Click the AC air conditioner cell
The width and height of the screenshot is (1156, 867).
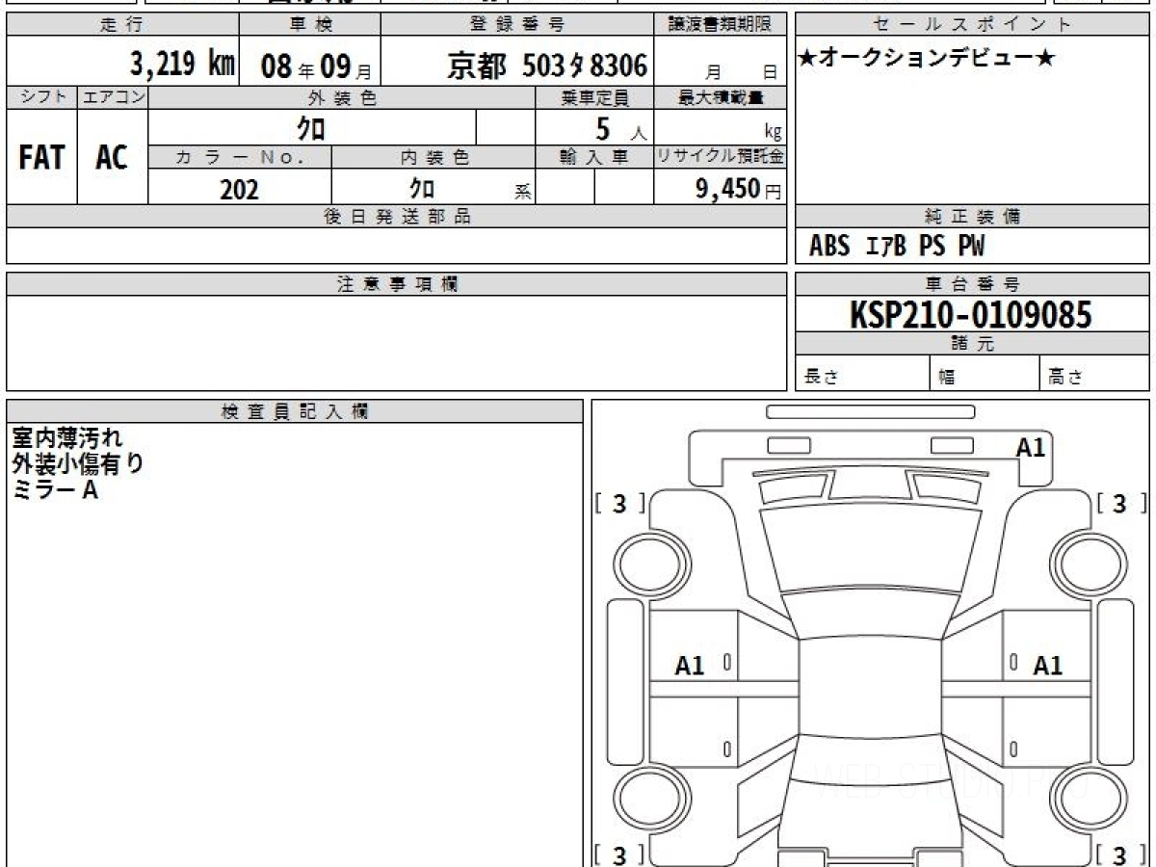pos(112,158)
